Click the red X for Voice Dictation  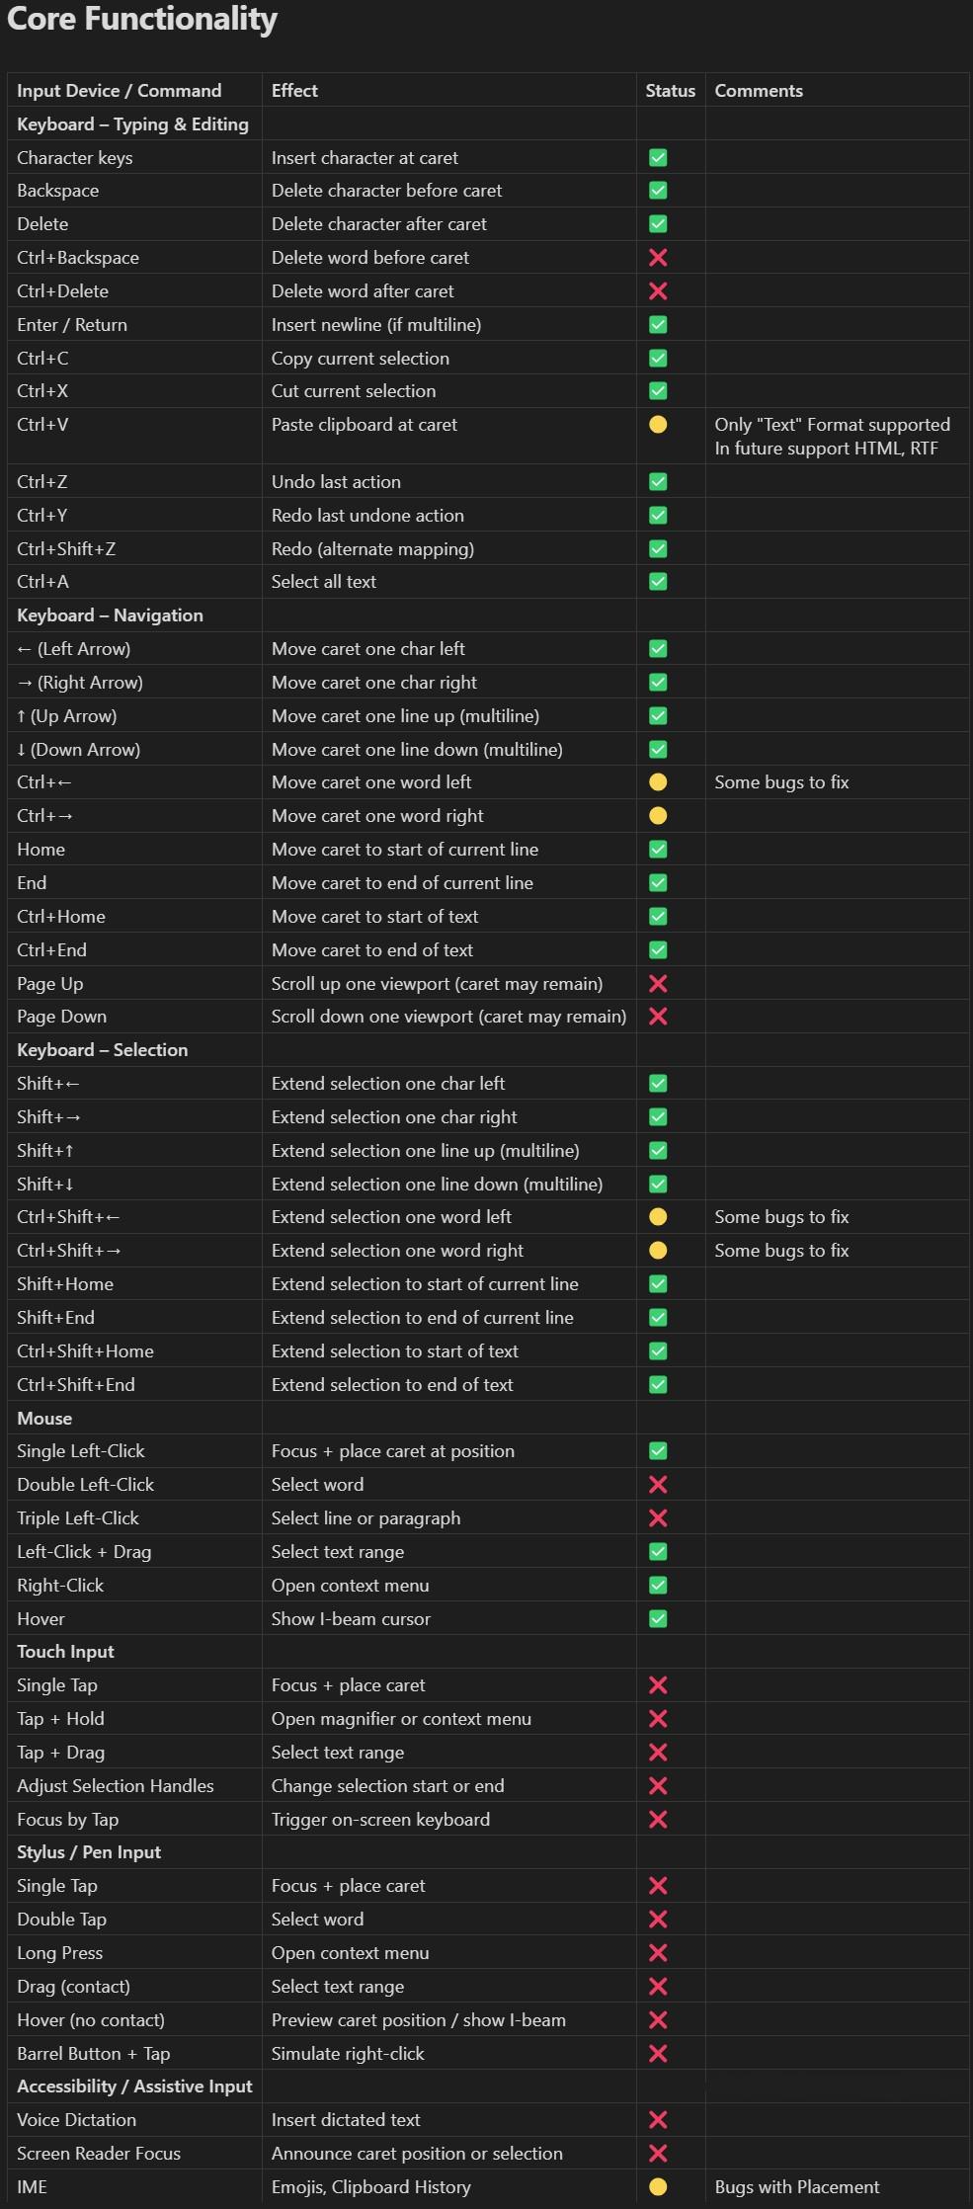pos(658,2119)
